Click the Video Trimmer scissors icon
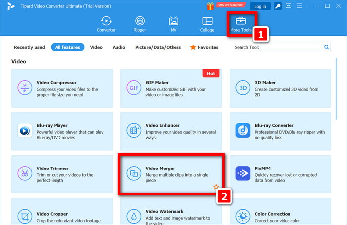Screen dimensions: 347x225 (x=25, y=173)
